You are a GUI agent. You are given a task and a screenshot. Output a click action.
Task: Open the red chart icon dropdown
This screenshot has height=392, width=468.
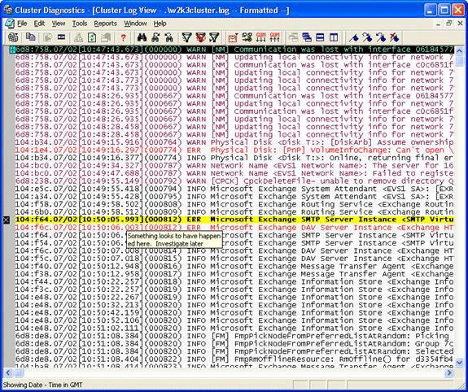point(233,37)
